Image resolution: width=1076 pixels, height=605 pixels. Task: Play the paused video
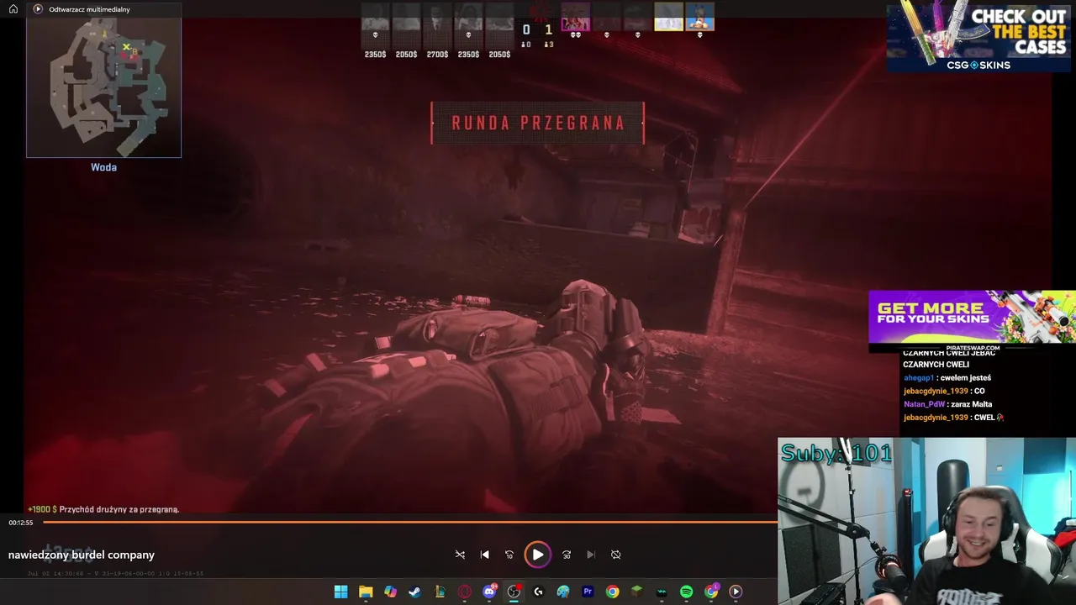537,555
